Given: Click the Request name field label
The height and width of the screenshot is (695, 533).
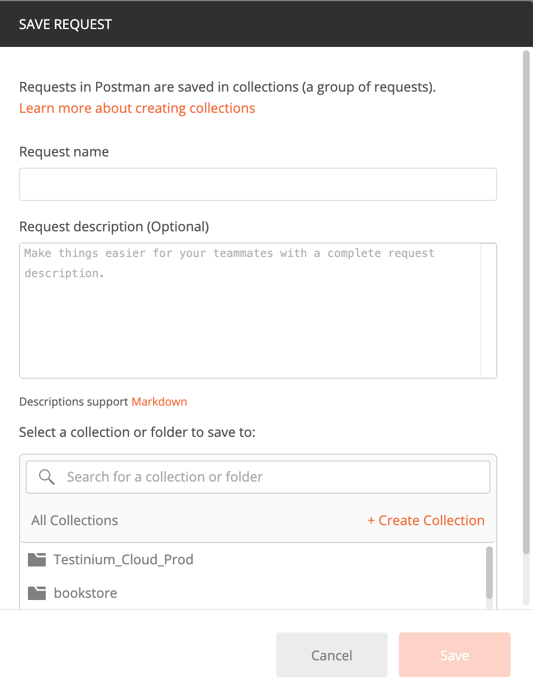Looking at the screenshot, I should pyautogui.click(x=64, y=152).
